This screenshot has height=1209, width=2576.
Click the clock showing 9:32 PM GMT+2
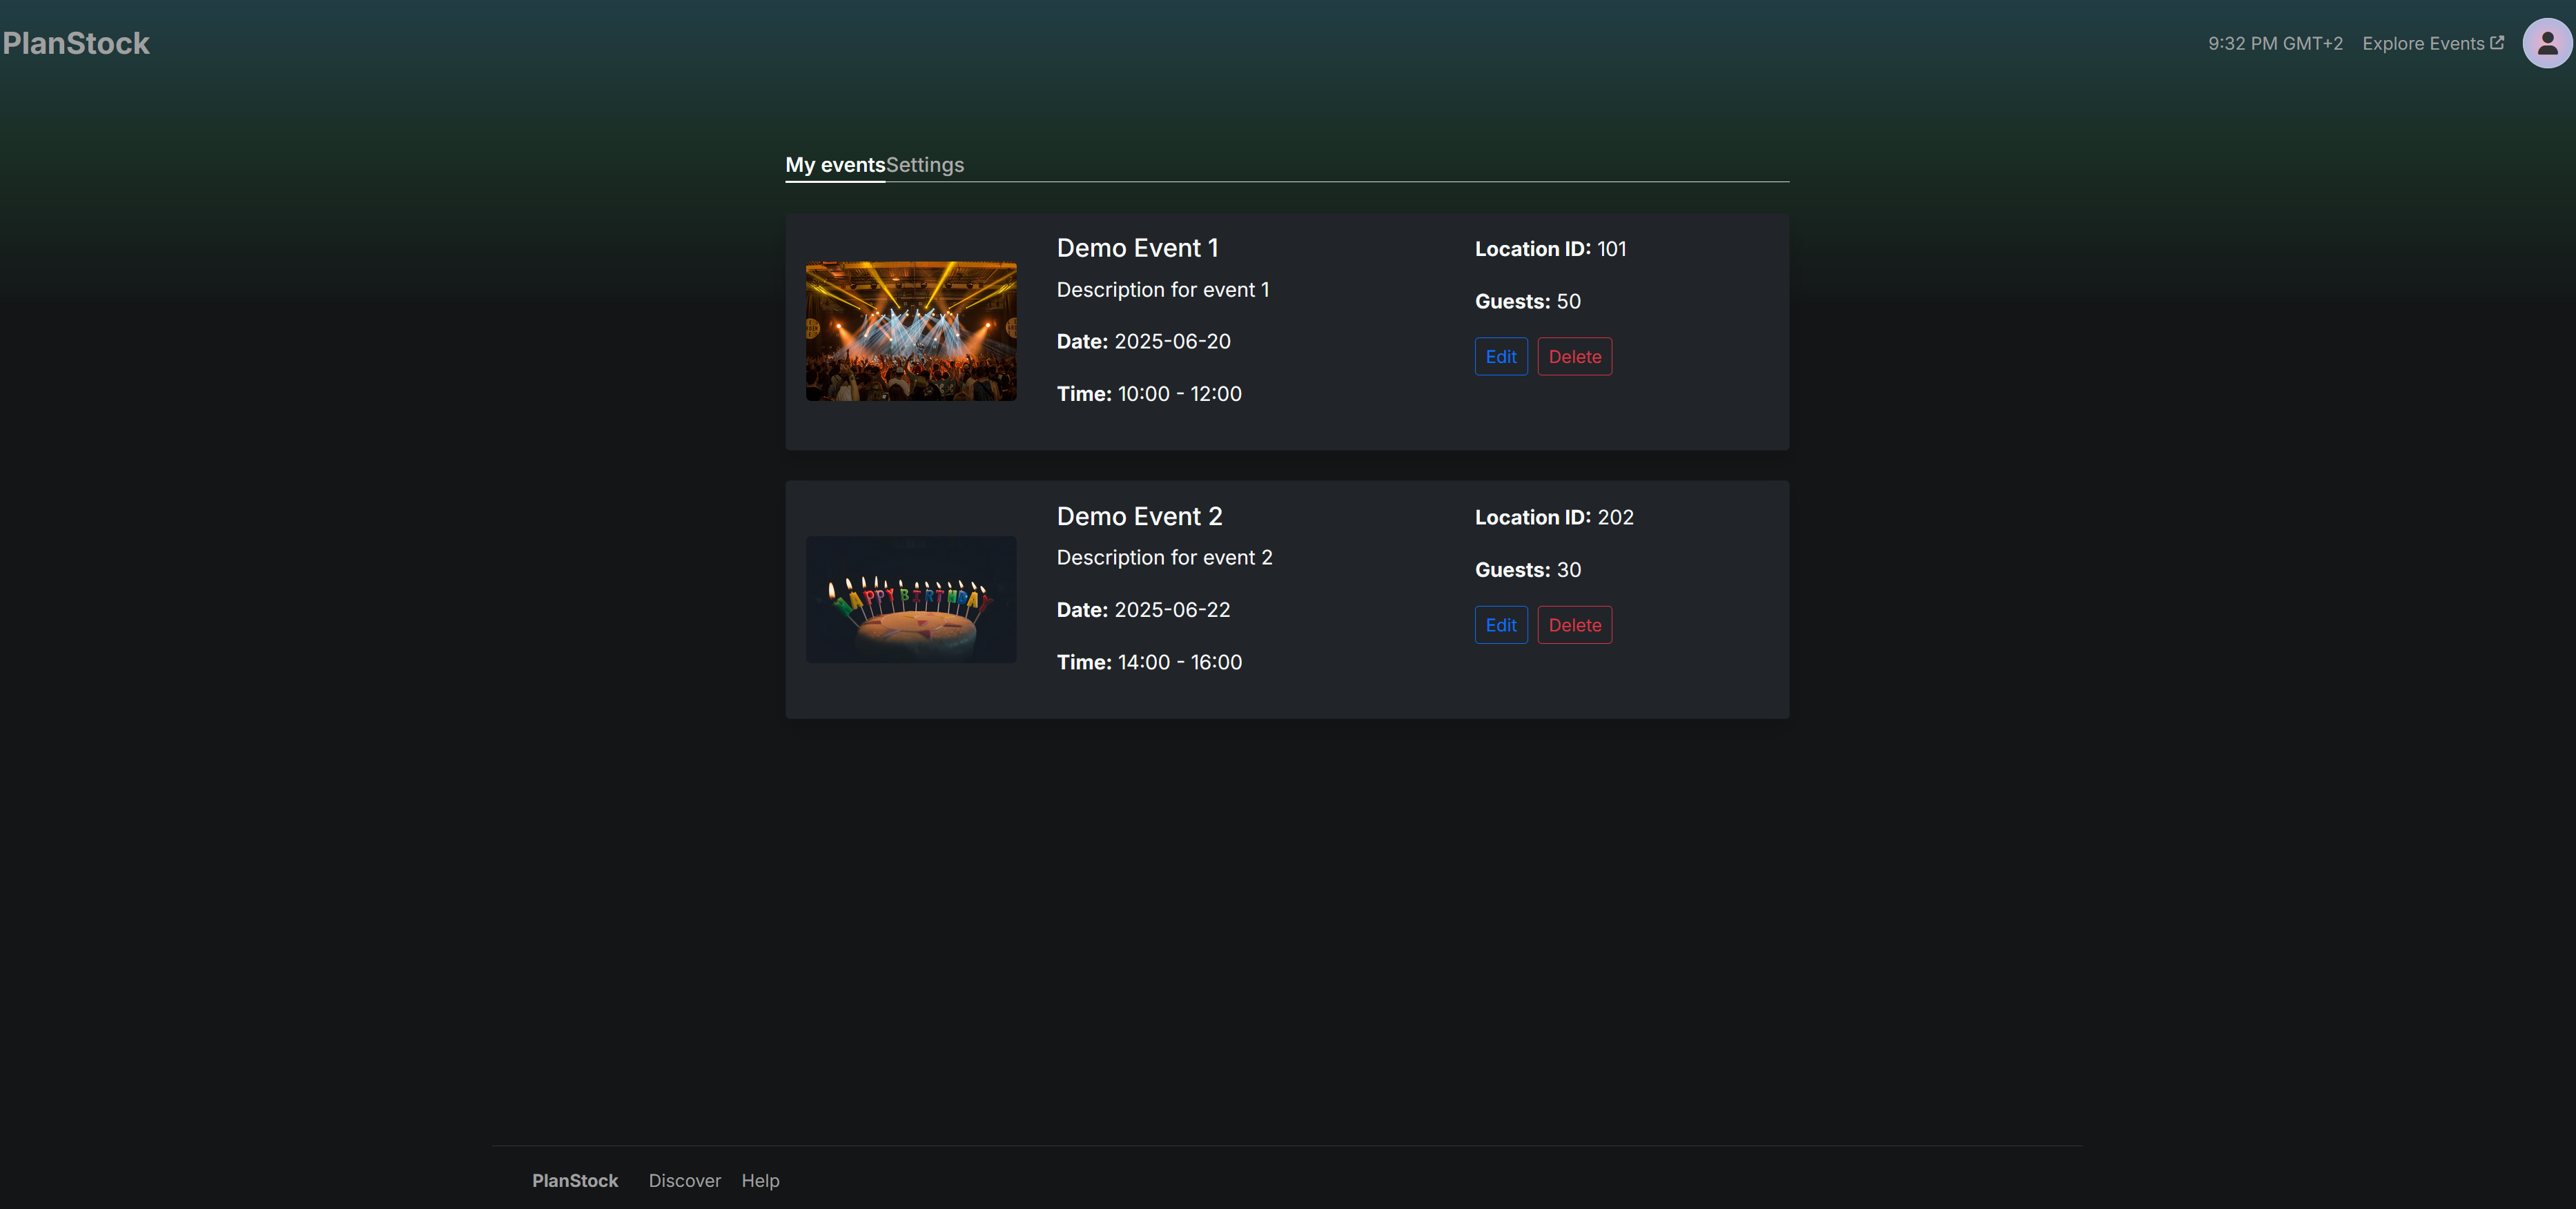(2274, 42)
